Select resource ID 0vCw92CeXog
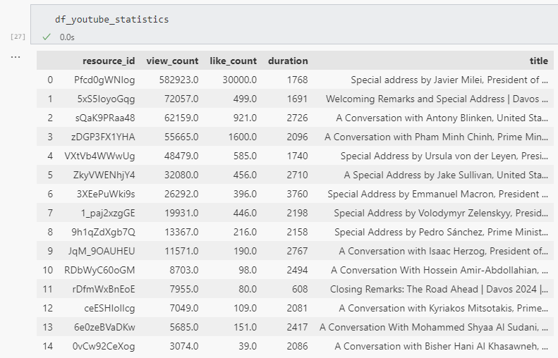The width and height of the screenshot is (558, 358). (104, 346)
